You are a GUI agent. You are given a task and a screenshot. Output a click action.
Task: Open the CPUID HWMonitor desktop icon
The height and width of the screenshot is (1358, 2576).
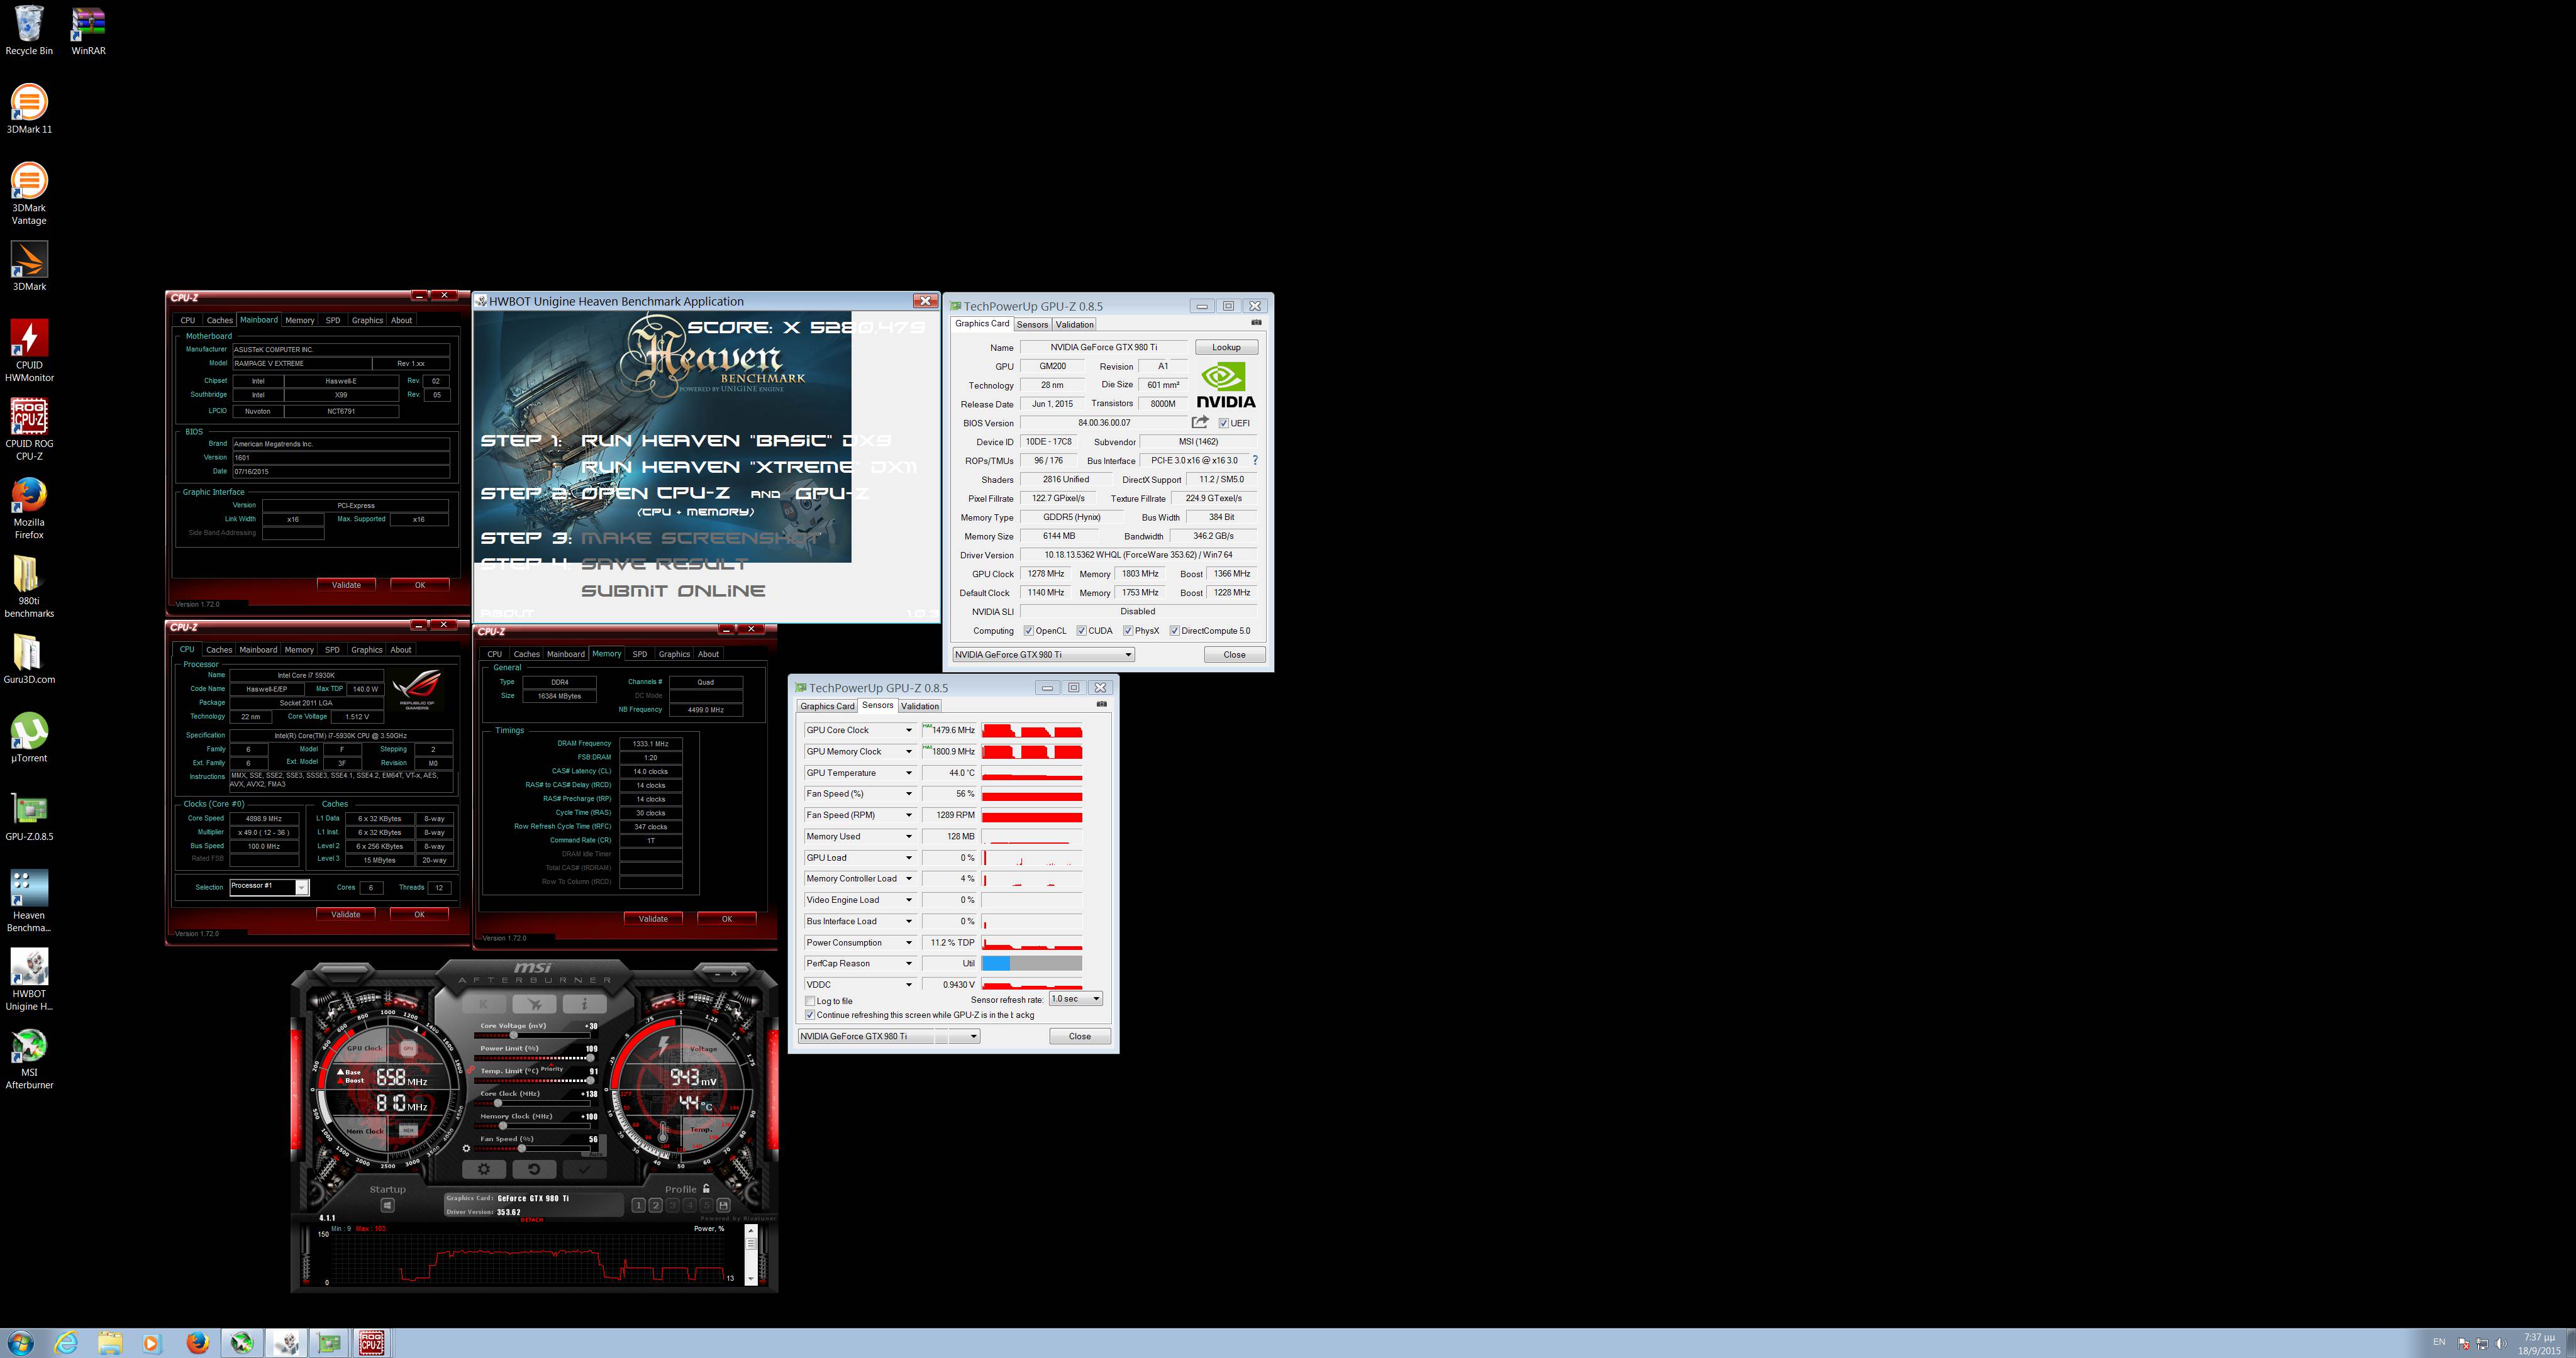29,351
